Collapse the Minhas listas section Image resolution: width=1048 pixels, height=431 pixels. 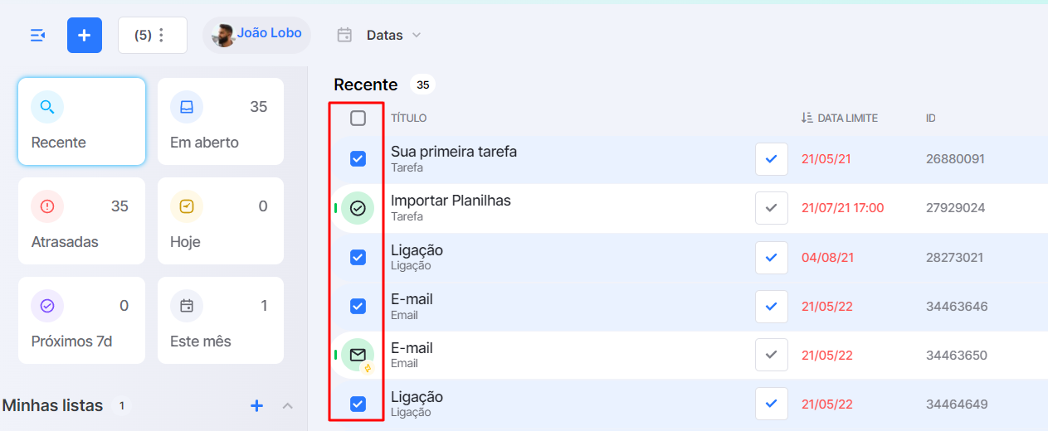point(288,405)
